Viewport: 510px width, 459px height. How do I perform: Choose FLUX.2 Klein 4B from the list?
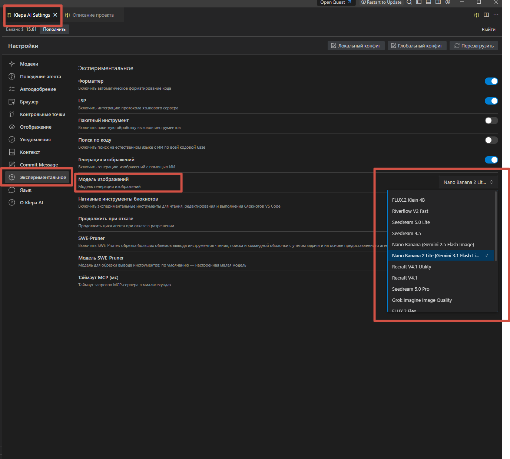coord(441,200)
